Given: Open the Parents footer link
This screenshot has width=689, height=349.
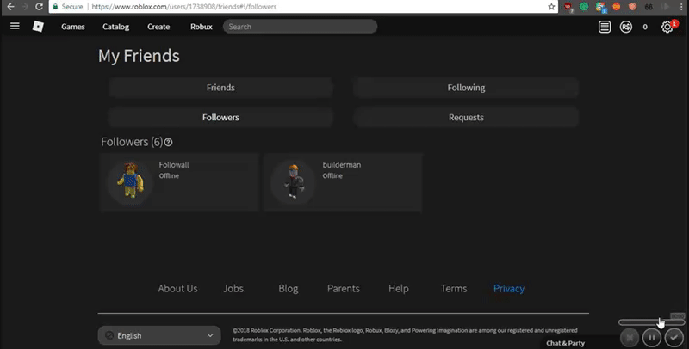Looking at the screenshot, I should point(343,289).
